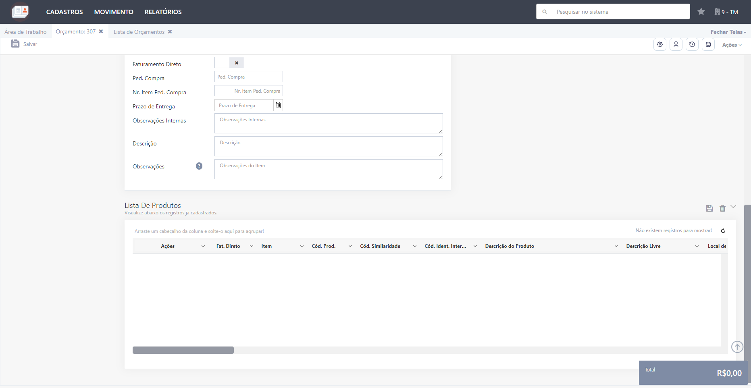Click the refresh icon of product grid

[723, 231]
